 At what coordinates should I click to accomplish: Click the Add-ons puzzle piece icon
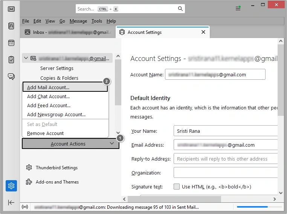pos(29,182)
